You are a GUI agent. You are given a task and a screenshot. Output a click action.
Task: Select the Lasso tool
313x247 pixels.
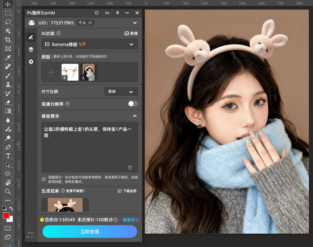pos(8,22)
